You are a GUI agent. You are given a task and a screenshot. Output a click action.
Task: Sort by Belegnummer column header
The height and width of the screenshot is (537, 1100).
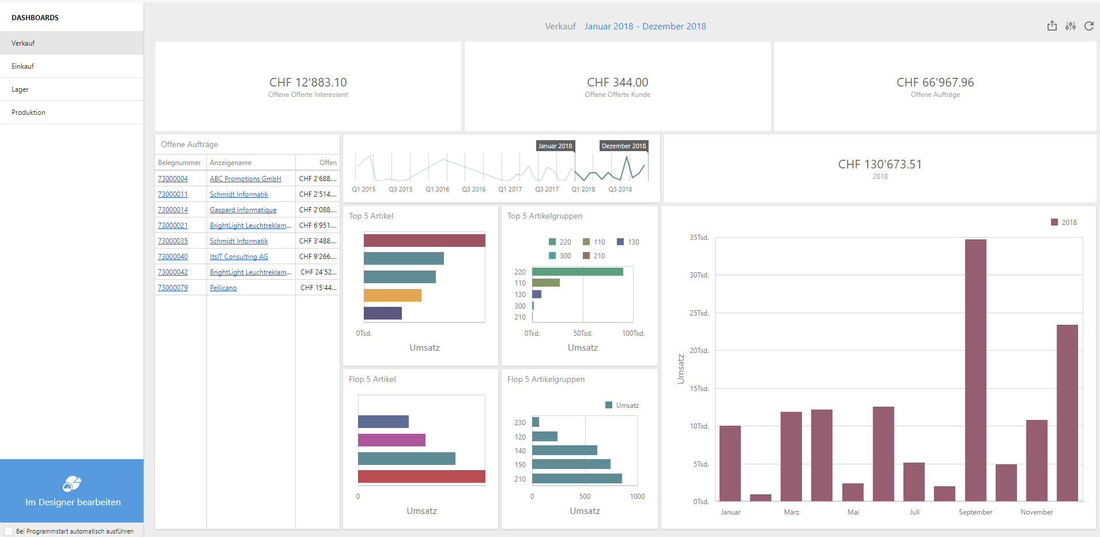(x=179, y=163)
